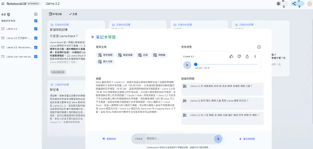
Task: Open audio overview three-dot more menu
Action: (255, 56)
